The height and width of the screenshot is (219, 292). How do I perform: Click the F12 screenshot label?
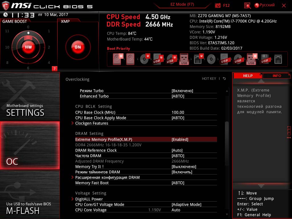pos(226,6)
